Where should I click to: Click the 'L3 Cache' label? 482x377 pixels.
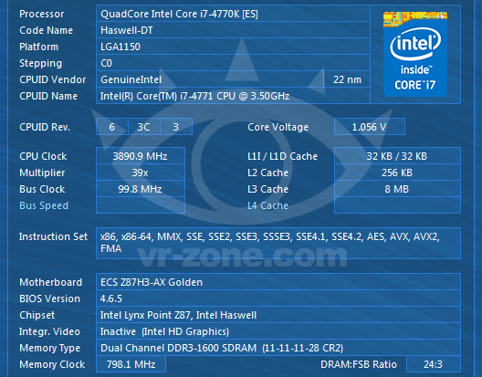(x=267, y=189)
